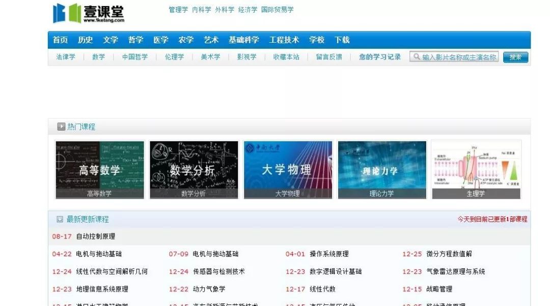This screenshot has width=550, height=306.
Task: Open the 大学物理 course thumbnail
Action: point(288,169)
